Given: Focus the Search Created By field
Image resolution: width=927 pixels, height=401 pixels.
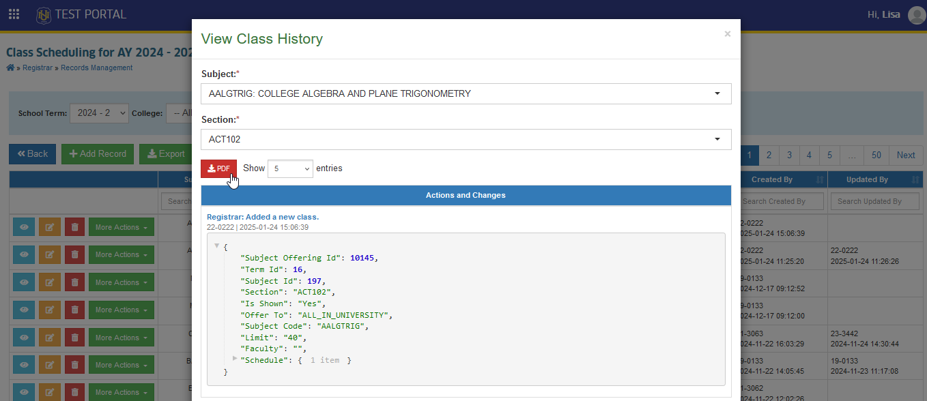Looking at the screenshot, I should click(781, 201).
